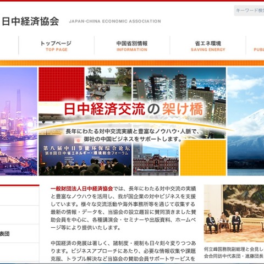Image resolution: width=264 pixels, height=264 pixels.
Task: Click the キーワード検索 search field
Action: click(249, 10)
